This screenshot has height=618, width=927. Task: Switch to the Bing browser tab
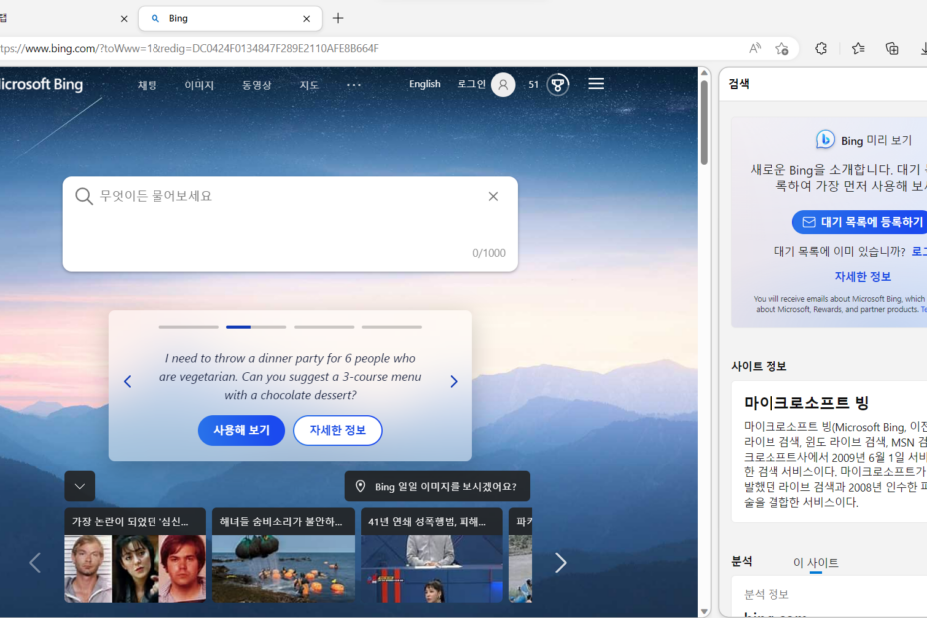[230, 18]
